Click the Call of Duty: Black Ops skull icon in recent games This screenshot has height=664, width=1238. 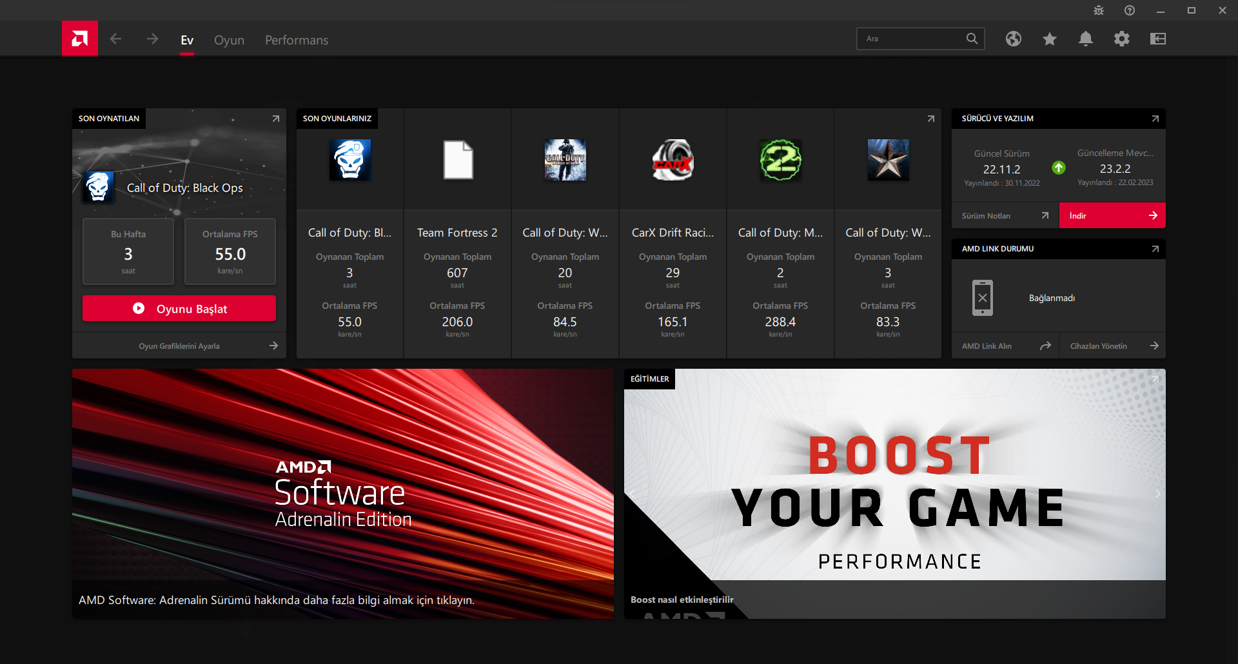click(x=350, y=160)
